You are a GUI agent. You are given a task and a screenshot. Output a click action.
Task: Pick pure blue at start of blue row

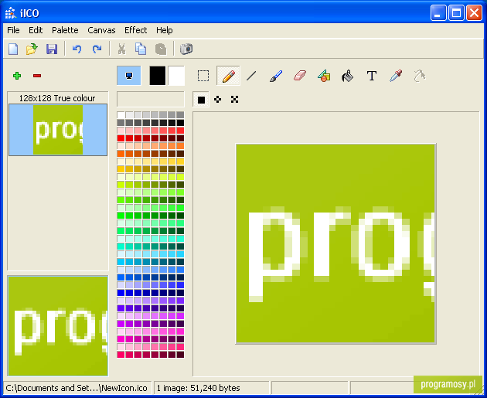(x=121, y=292)
